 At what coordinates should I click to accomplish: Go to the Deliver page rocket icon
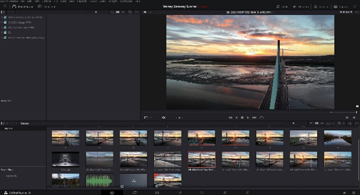247,192
